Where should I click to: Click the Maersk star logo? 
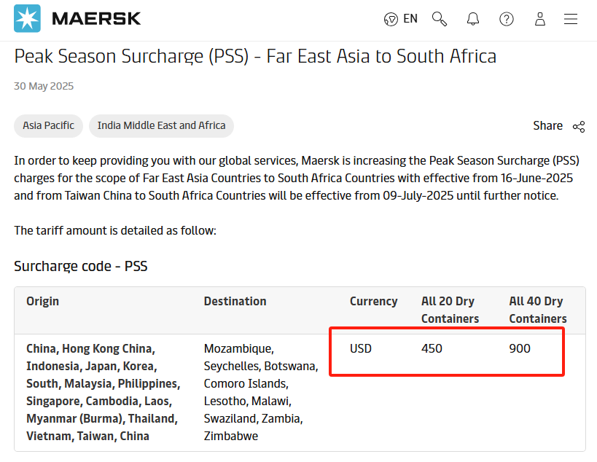point(27,18)
